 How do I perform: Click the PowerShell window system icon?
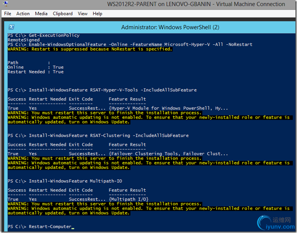(x=11, y=27)
